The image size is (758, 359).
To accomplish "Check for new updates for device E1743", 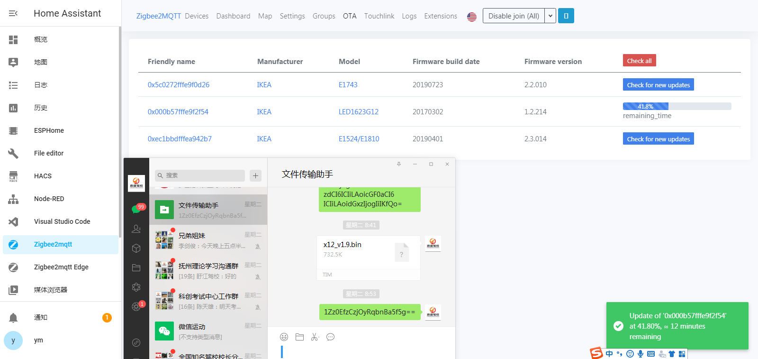I will pyautogui.click(x=658, y=85).
